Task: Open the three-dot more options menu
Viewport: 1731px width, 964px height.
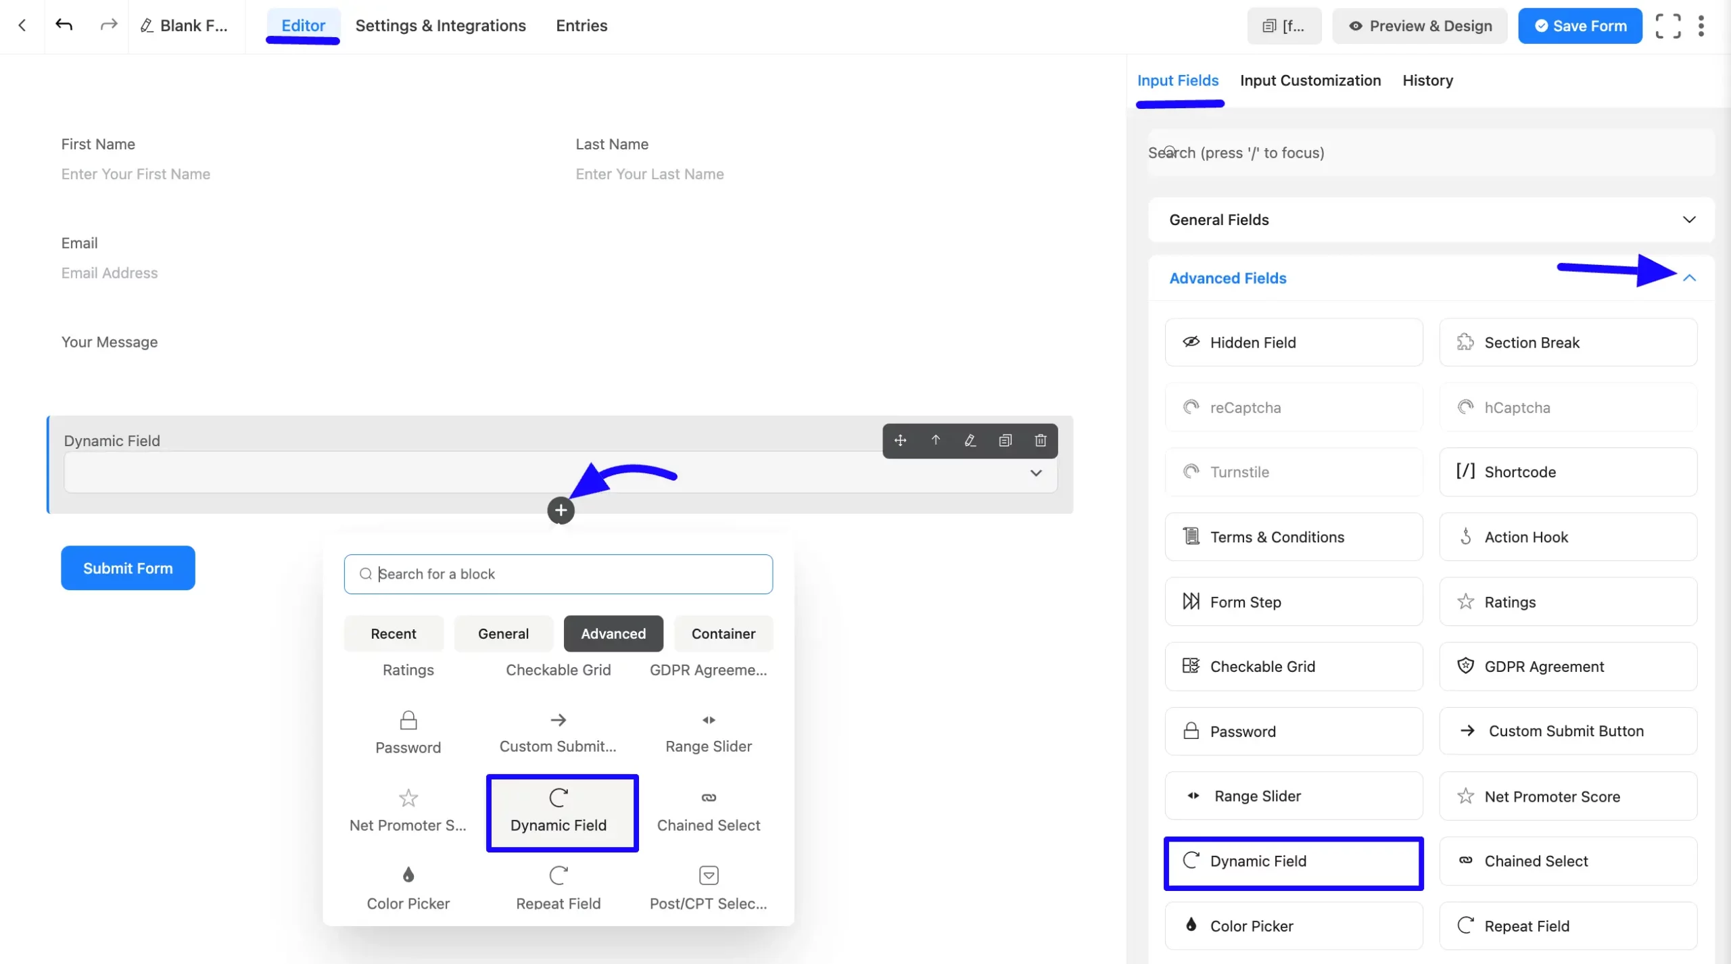Action: pyautogui.click(x=1701, y=26)
